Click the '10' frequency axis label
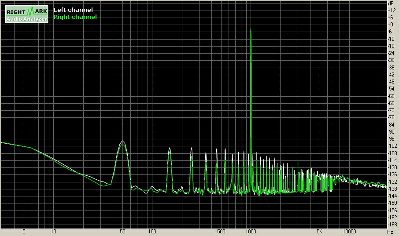399x236 pixels. 53,232
